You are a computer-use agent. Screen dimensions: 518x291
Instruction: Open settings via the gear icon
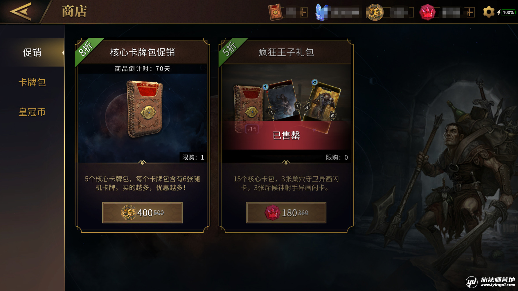point(488,12)
